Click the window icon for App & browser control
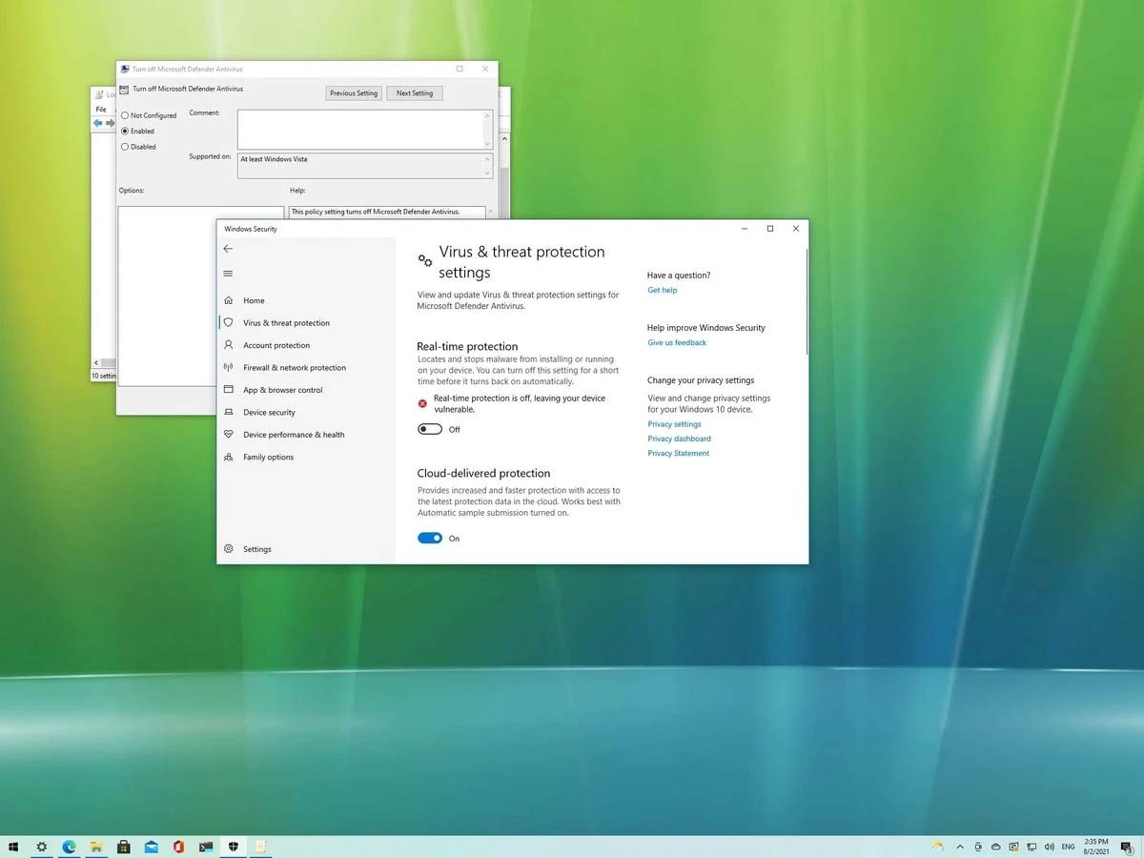This screenshot has height=858, width=1144. (x=229, y=390)
